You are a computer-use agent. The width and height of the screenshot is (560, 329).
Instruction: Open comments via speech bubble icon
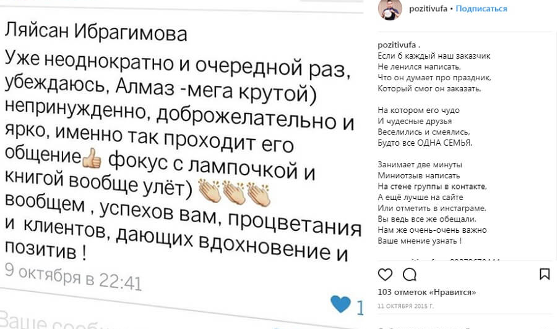(410, 275)
